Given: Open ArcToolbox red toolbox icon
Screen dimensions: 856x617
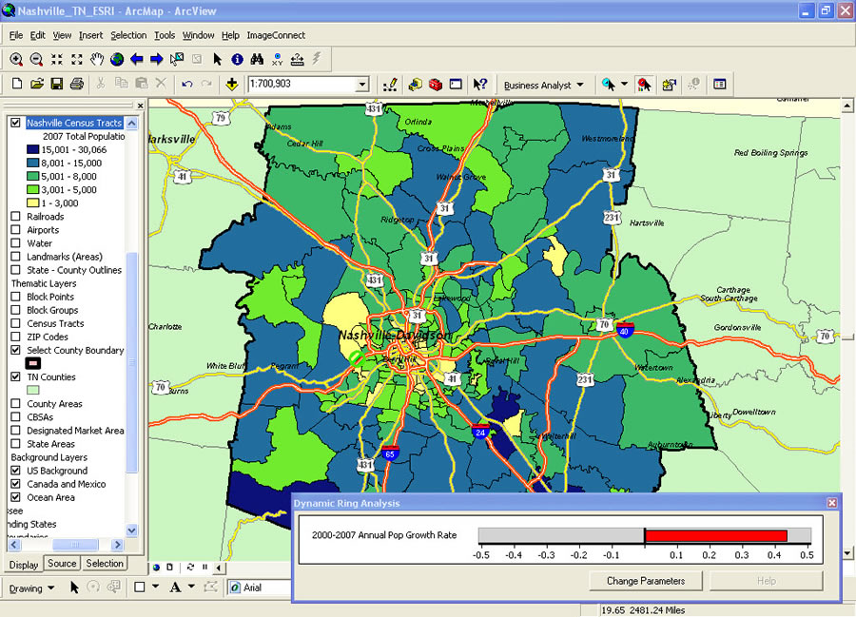Looking at the screenshot, I should tap(435, 84).
